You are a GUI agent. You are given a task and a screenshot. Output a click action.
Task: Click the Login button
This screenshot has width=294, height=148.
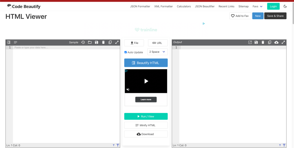(x=273, y=6)
